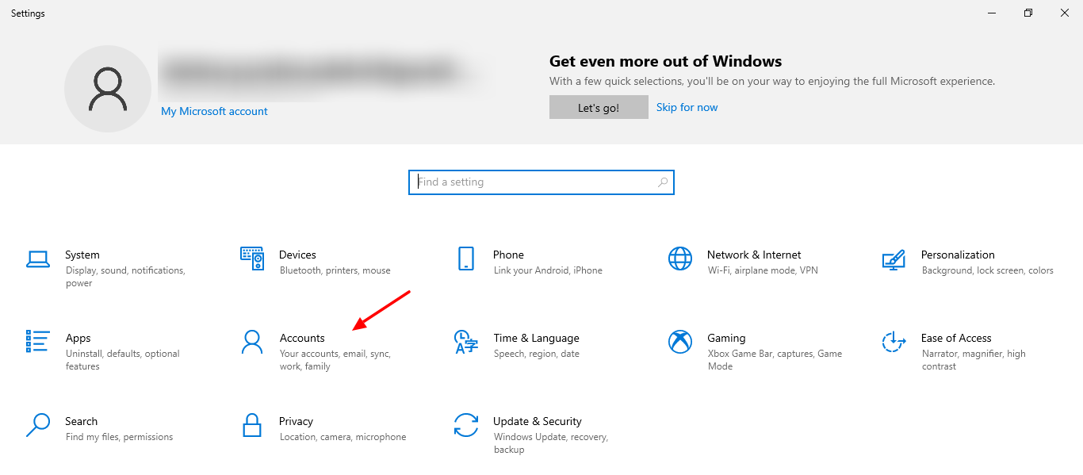
Task: Click 'Windows Update, recovery, backup' description
Action: tap(551, 443)
